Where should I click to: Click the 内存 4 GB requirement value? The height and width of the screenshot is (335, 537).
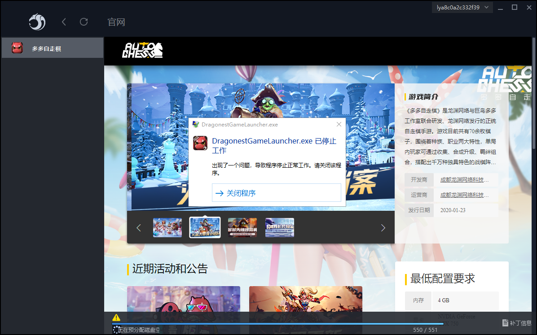click(x=444, y=300)
